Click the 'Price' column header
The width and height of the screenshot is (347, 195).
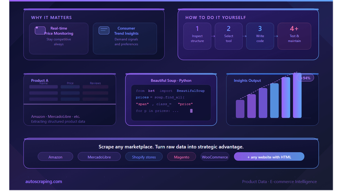click(70, 83)
